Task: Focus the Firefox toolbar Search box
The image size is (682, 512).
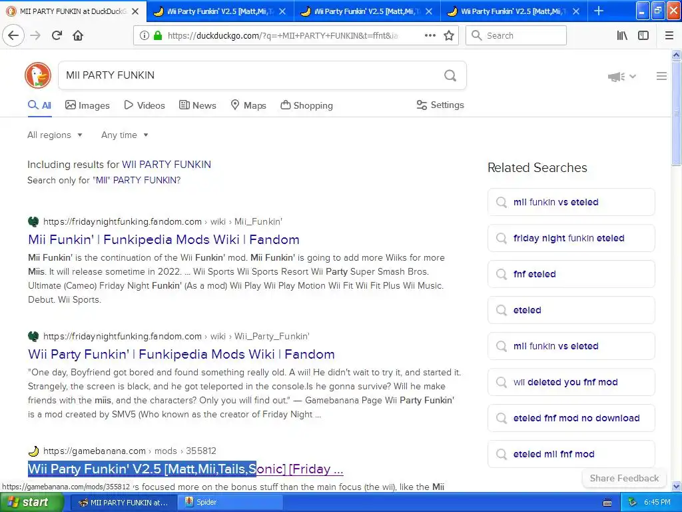Action: click(x=516, y=35)
